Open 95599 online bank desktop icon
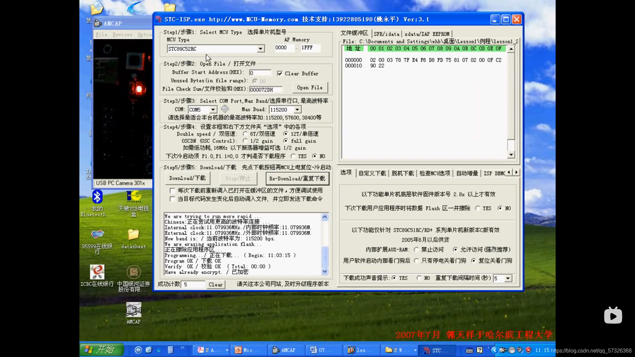 point(97,235)
